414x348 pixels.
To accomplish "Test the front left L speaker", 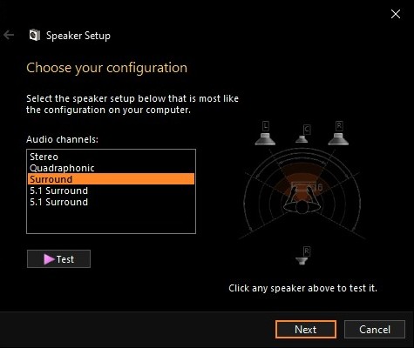I will [x=265, y=133].
